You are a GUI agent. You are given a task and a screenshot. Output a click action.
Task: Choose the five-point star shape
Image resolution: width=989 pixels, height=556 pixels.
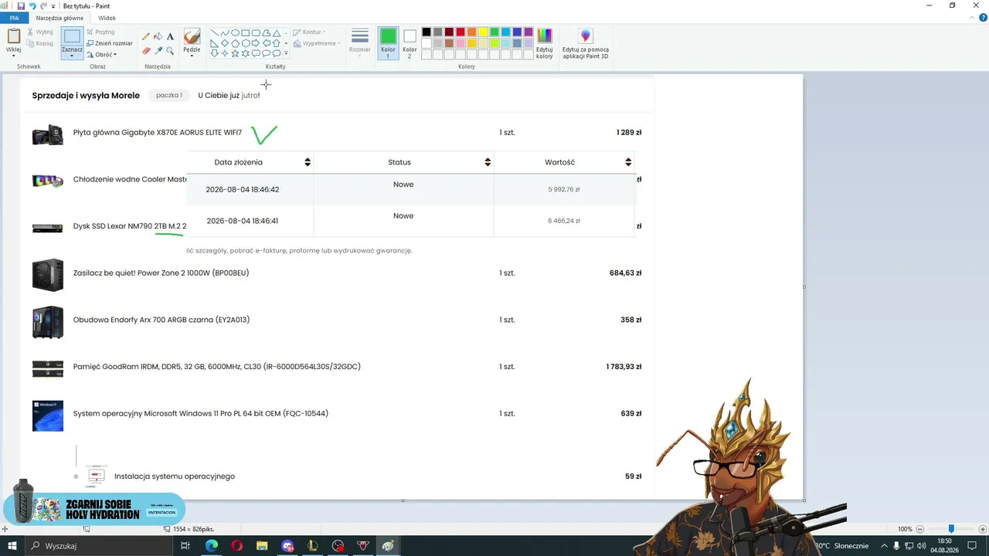click(x=235, y=53)
